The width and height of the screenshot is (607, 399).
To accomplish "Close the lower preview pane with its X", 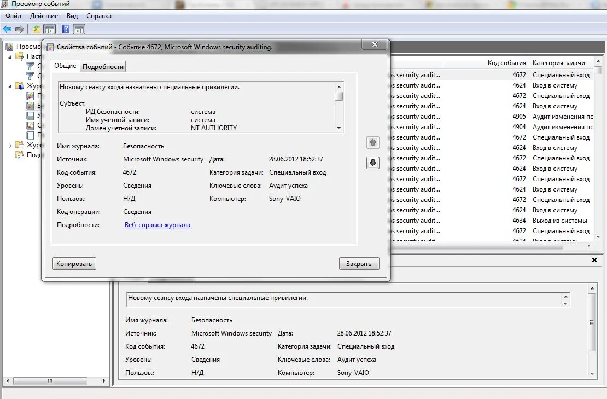I will coord(594,260).
